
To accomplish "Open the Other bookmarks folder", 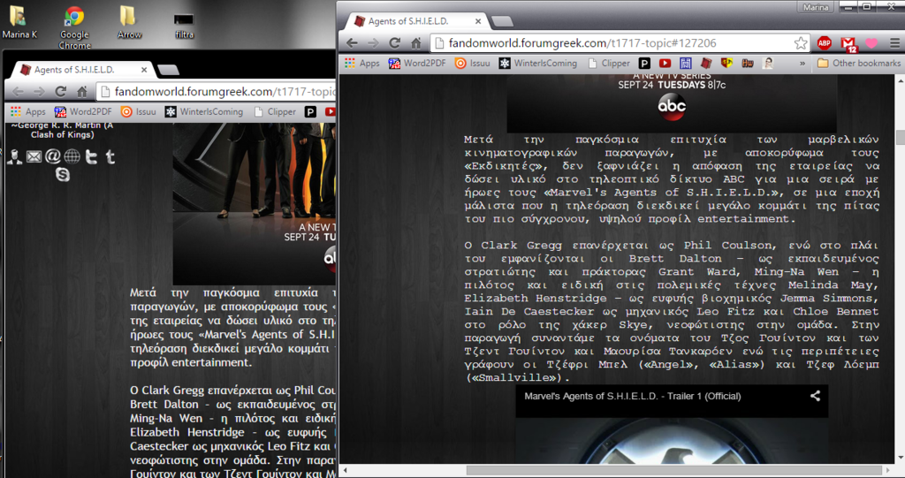I will click(x=858, y=63).
